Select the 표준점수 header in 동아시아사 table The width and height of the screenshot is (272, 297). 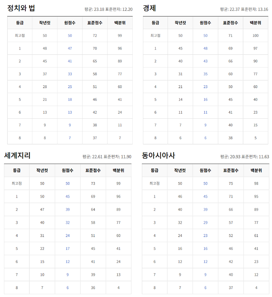tap(231, 170)
